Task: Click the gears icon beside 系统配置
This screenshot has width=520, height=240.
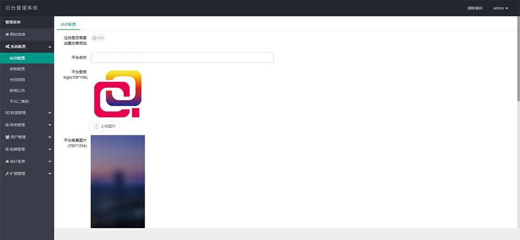Action: [7, 47]
